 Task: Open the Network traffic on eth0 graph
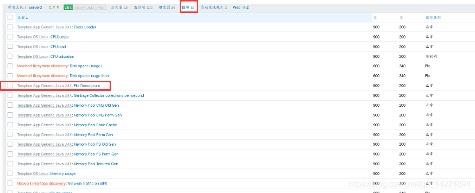point(88,184)
